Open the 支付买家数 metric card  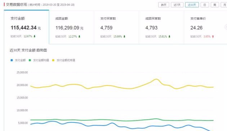tap(116, 27)
